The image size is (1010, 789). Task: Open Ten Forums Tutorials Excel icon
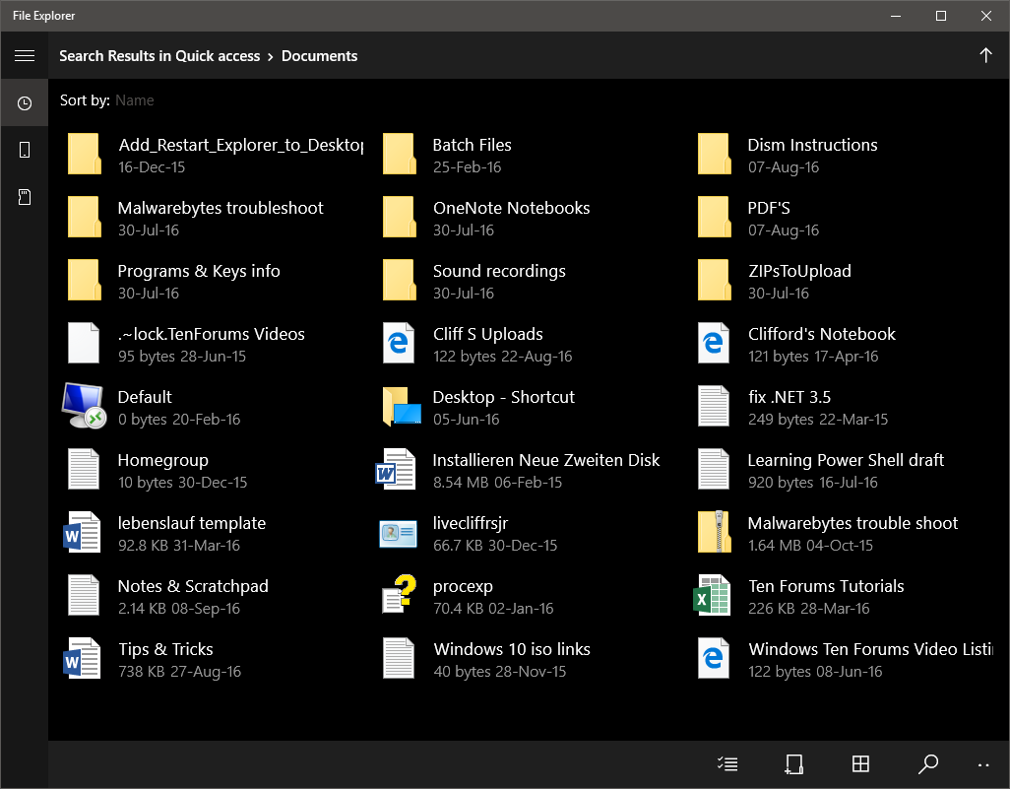712,596
